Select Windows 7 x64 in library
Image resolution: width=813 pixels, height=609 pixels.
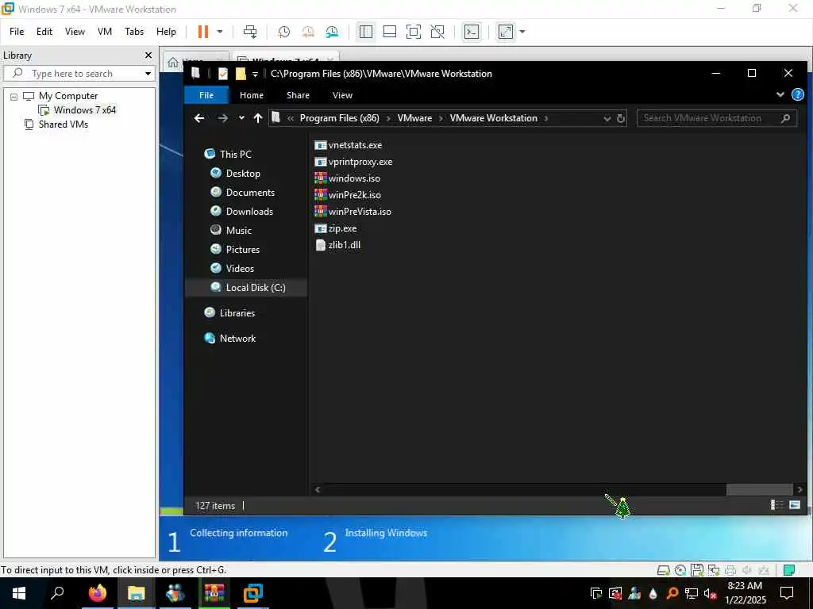click(84, 109)
